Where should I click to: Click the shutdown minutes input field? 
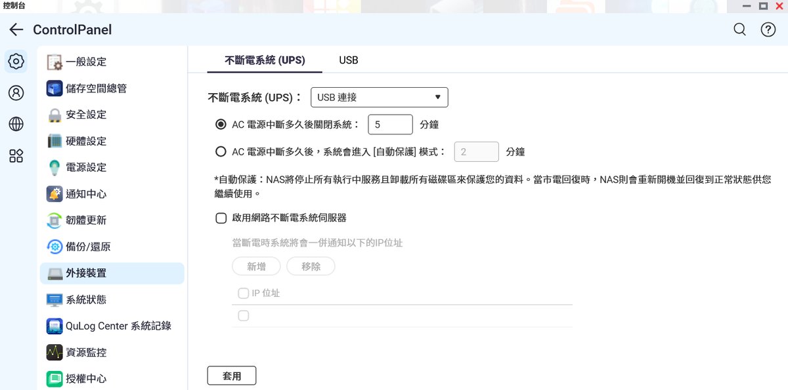pyautogui.click(x=390, y=125)
